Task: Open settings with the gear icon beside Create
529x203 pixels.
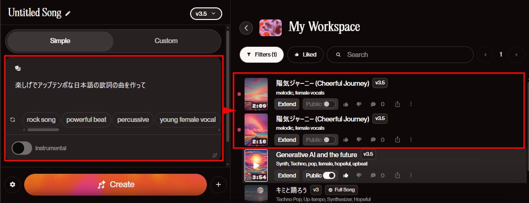Action: (x=13, y=184)
